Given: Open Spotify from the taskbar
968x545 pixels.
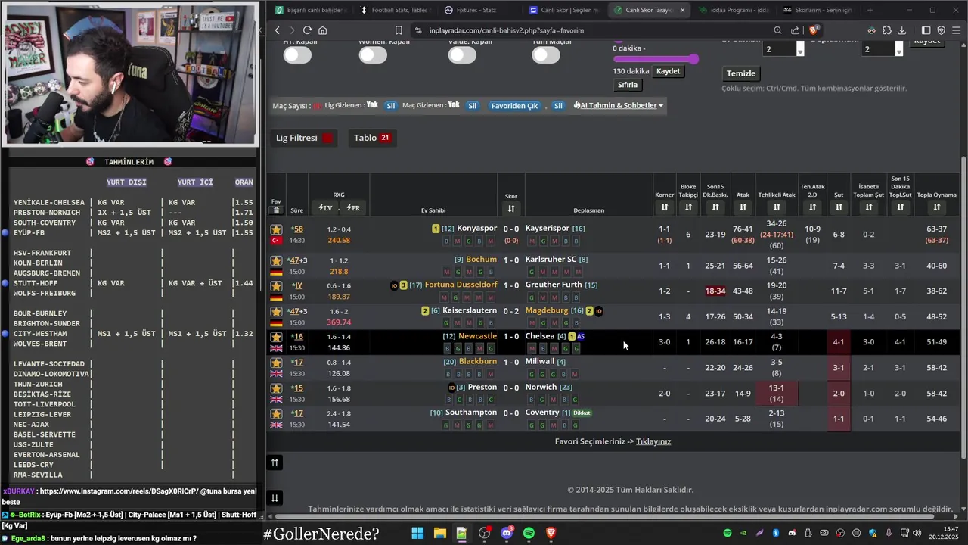Looking at the screenshot, I should pos(529,533).
